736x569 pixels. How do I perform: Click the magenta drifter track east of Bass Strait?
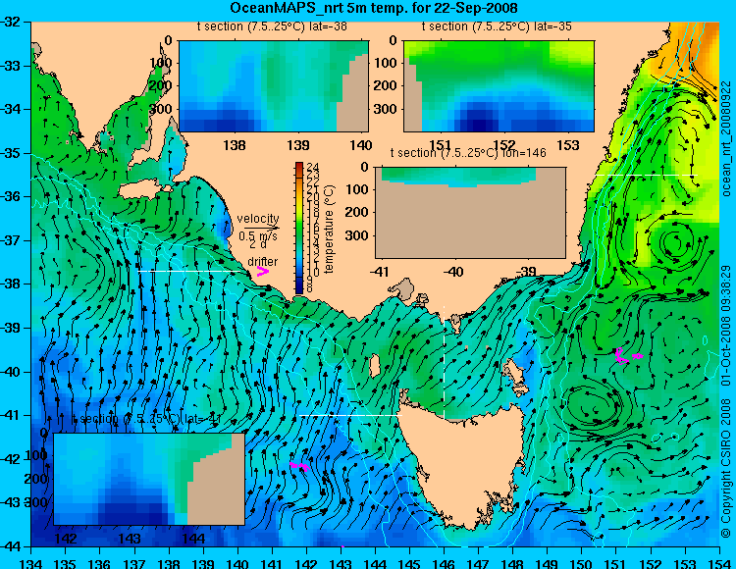pyautogui.click(x=628, y=356)
